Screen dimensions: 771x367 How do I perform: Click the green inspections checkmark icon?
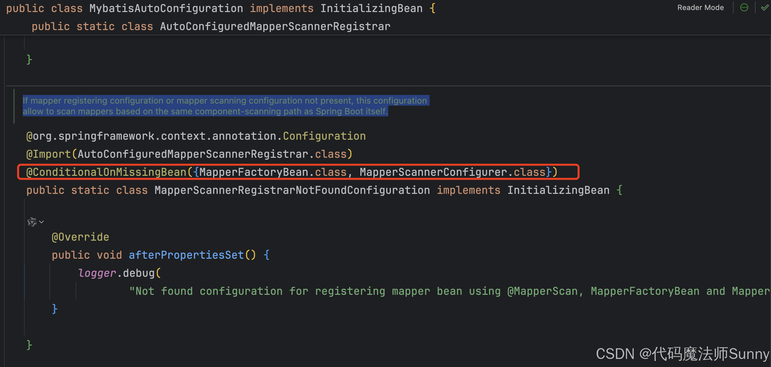[765, 7]
